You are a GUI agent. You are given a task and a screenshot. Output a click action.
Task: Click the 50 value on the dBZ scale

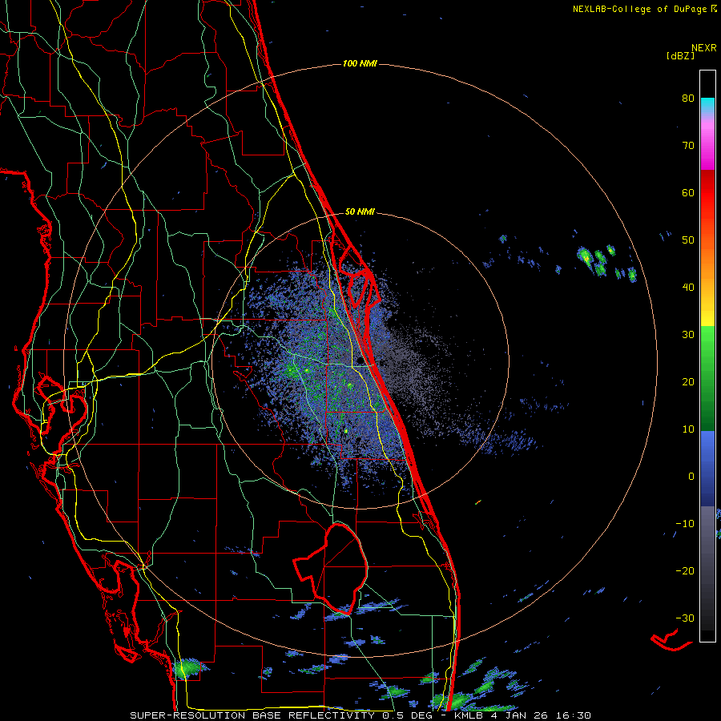(688, 240)
